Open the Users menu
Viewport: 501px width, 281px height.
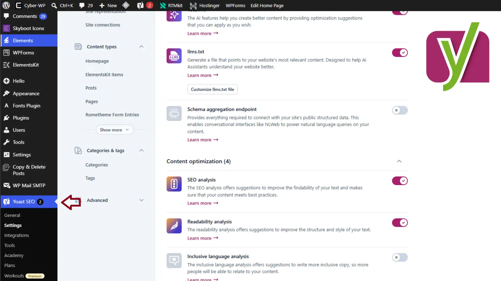[x=29, y=130]
